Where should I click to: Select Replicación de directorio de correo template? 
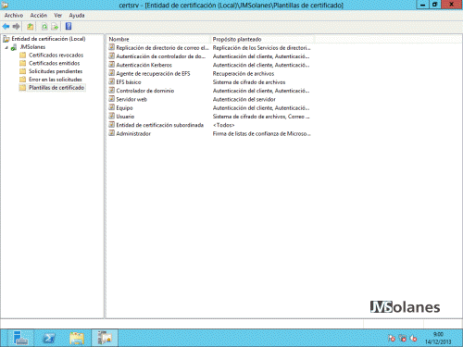point(163,48)
